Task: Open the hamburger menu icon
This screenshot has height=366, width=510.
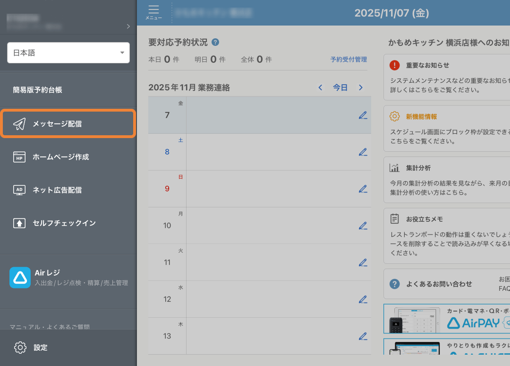Action: [153, 12]
